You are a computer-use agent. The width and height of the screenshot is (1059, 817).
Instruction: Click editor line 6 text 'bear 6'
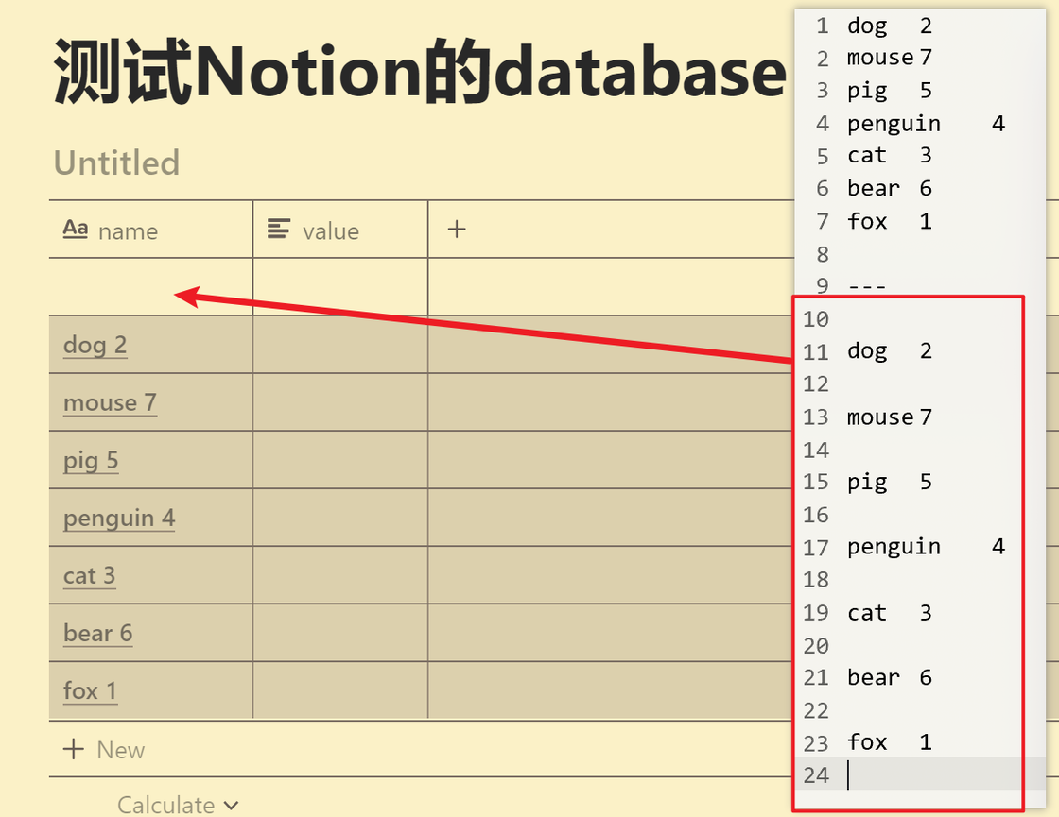pyautogui.click(x=890, y=188)
